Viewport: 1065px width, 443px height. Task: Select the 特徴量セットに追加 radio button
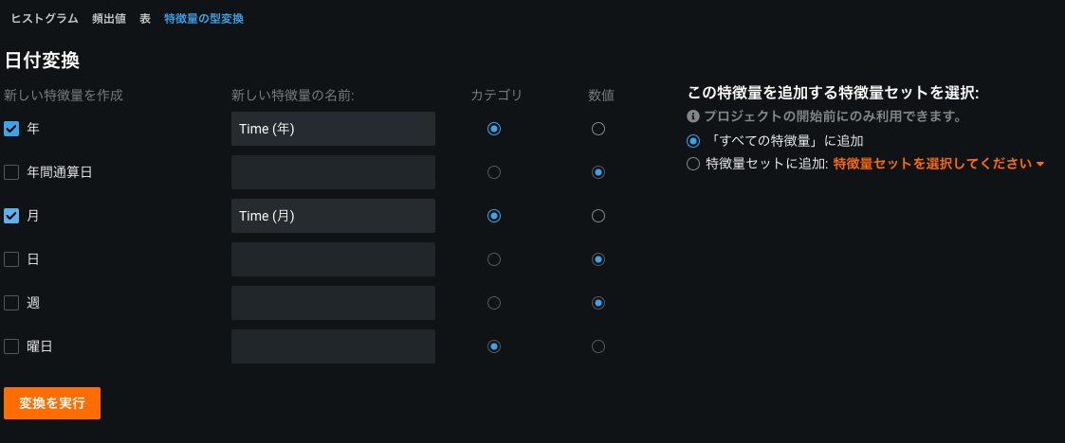(693, 164)
